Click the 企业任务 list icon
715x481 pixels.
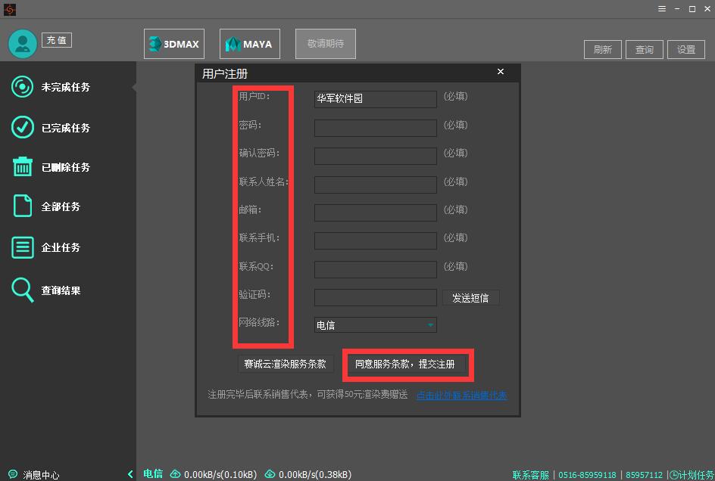tap(23, 247)
